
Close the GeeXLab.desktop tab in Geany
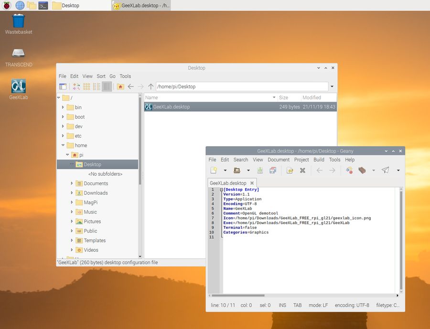(252, 183)
